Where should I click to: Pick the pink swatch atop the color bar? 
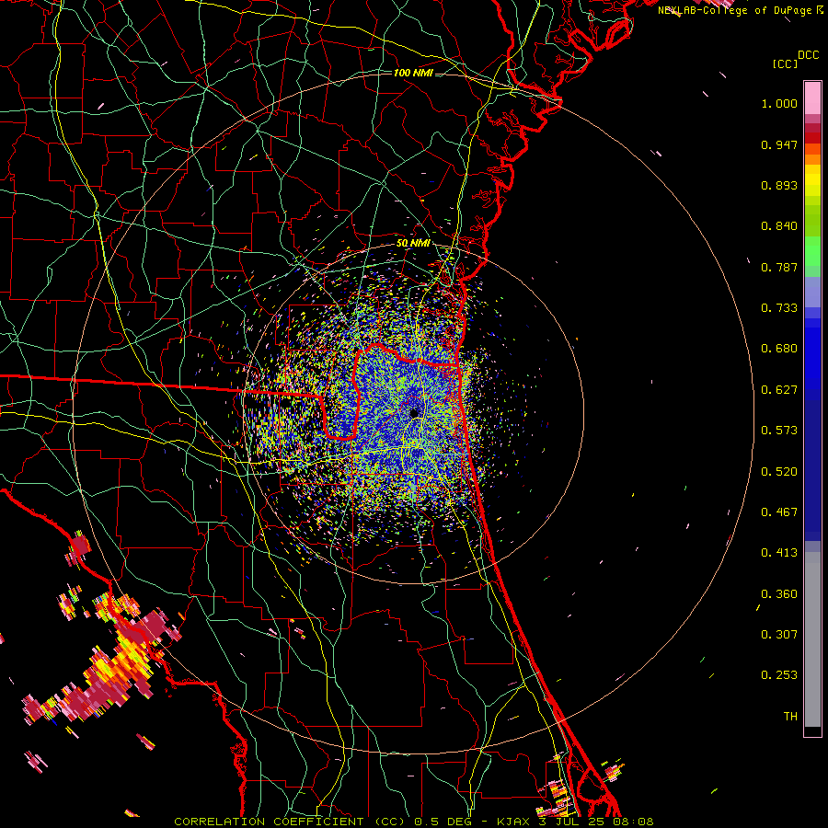coord(812,98)
